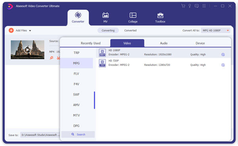Click the scissors cut icon
238x146 pixels.
click(58, 58)
